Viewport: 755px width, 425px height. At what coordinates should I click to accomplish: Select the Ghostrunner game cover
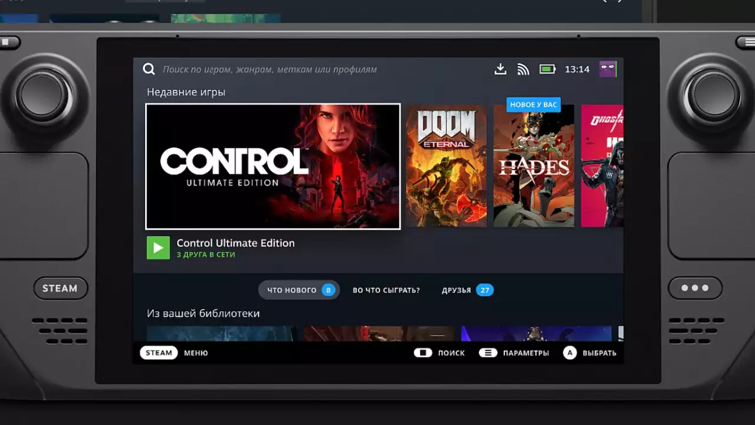[602, 166]
